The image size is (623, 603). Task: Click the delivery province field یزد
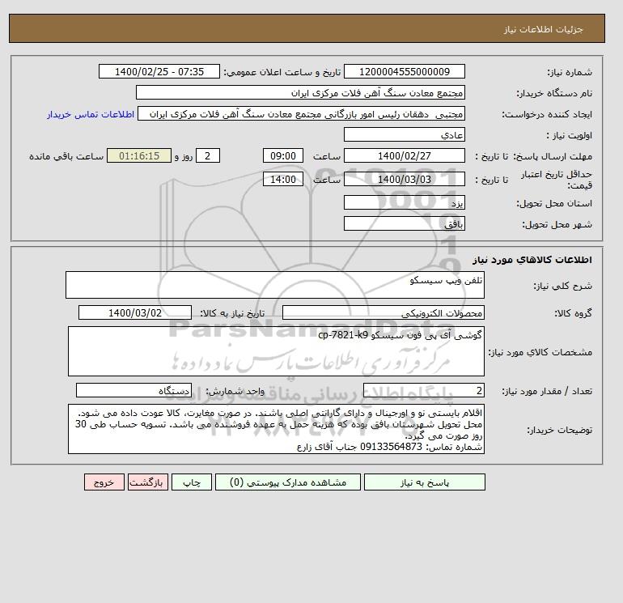click(x=404, y=202)
